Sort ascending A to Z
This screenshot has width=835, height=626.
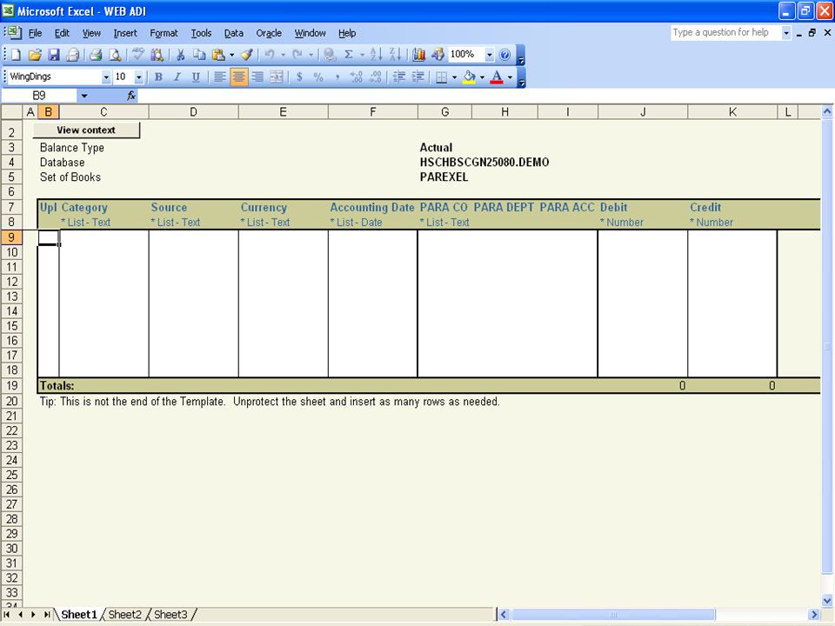click(x=376, y=54)
